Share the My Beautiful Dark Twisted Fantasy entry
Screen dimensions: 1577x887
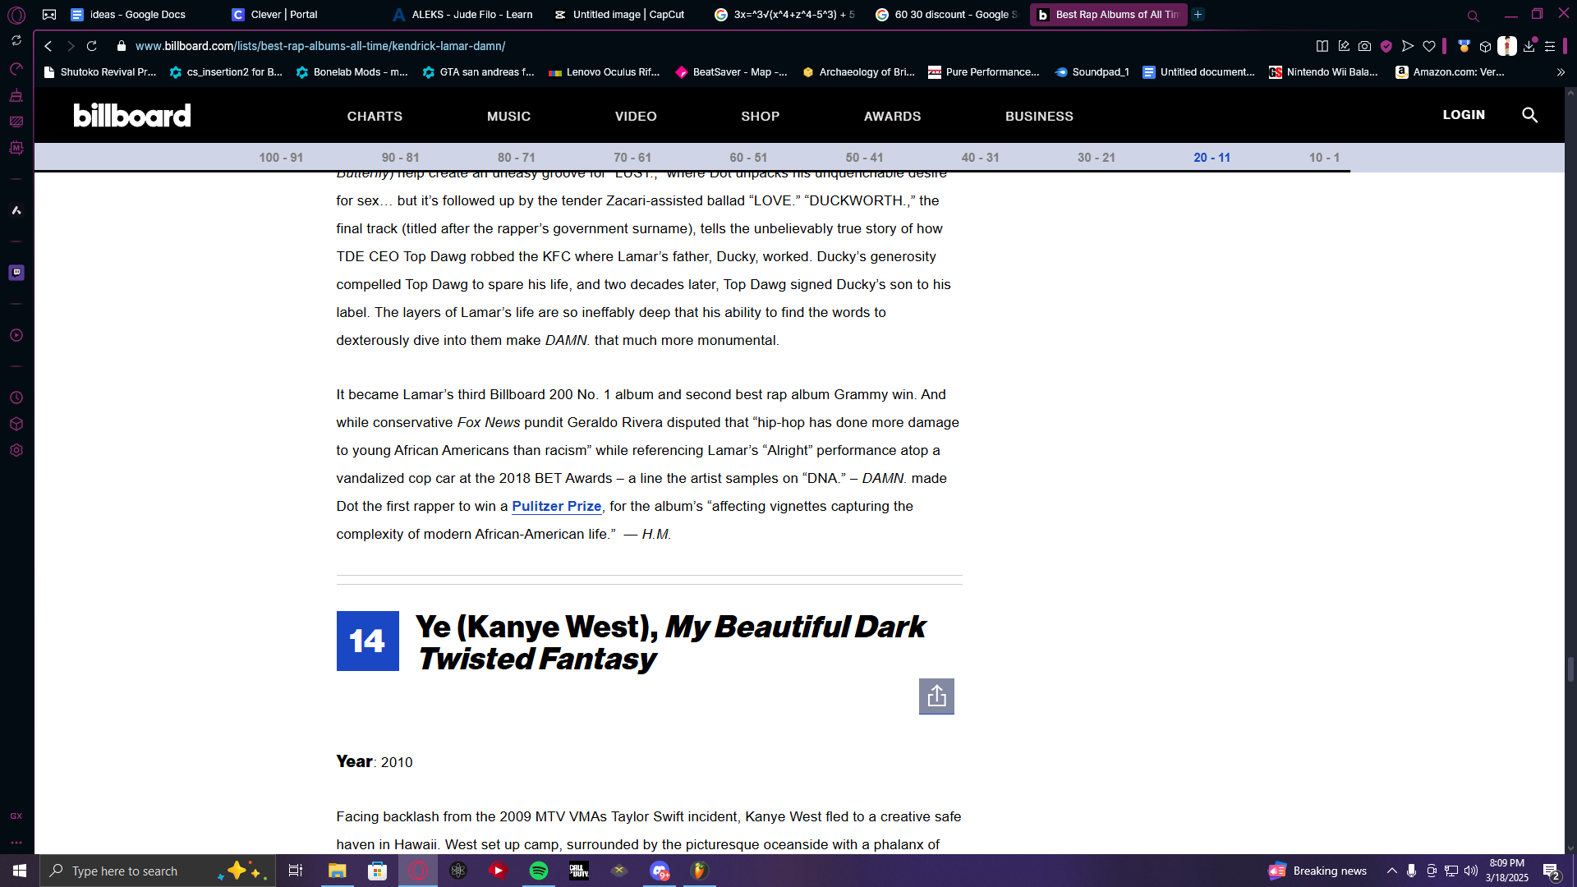click(936, 696)
